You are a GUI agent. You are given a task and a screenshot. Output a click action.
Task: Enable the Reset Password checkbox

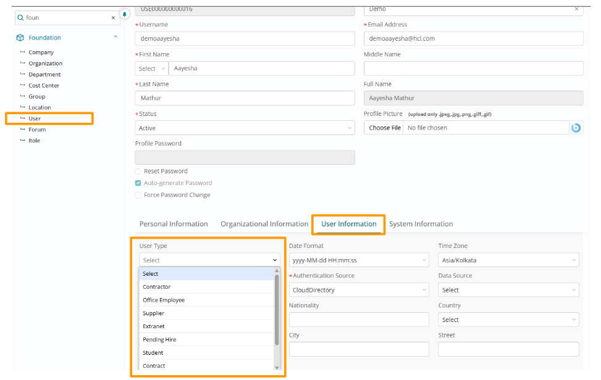(138, 171)
